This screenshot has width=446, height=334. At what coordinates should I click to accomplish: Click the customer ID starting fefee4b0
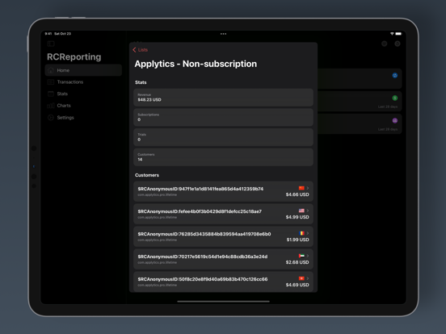[200, 211]
